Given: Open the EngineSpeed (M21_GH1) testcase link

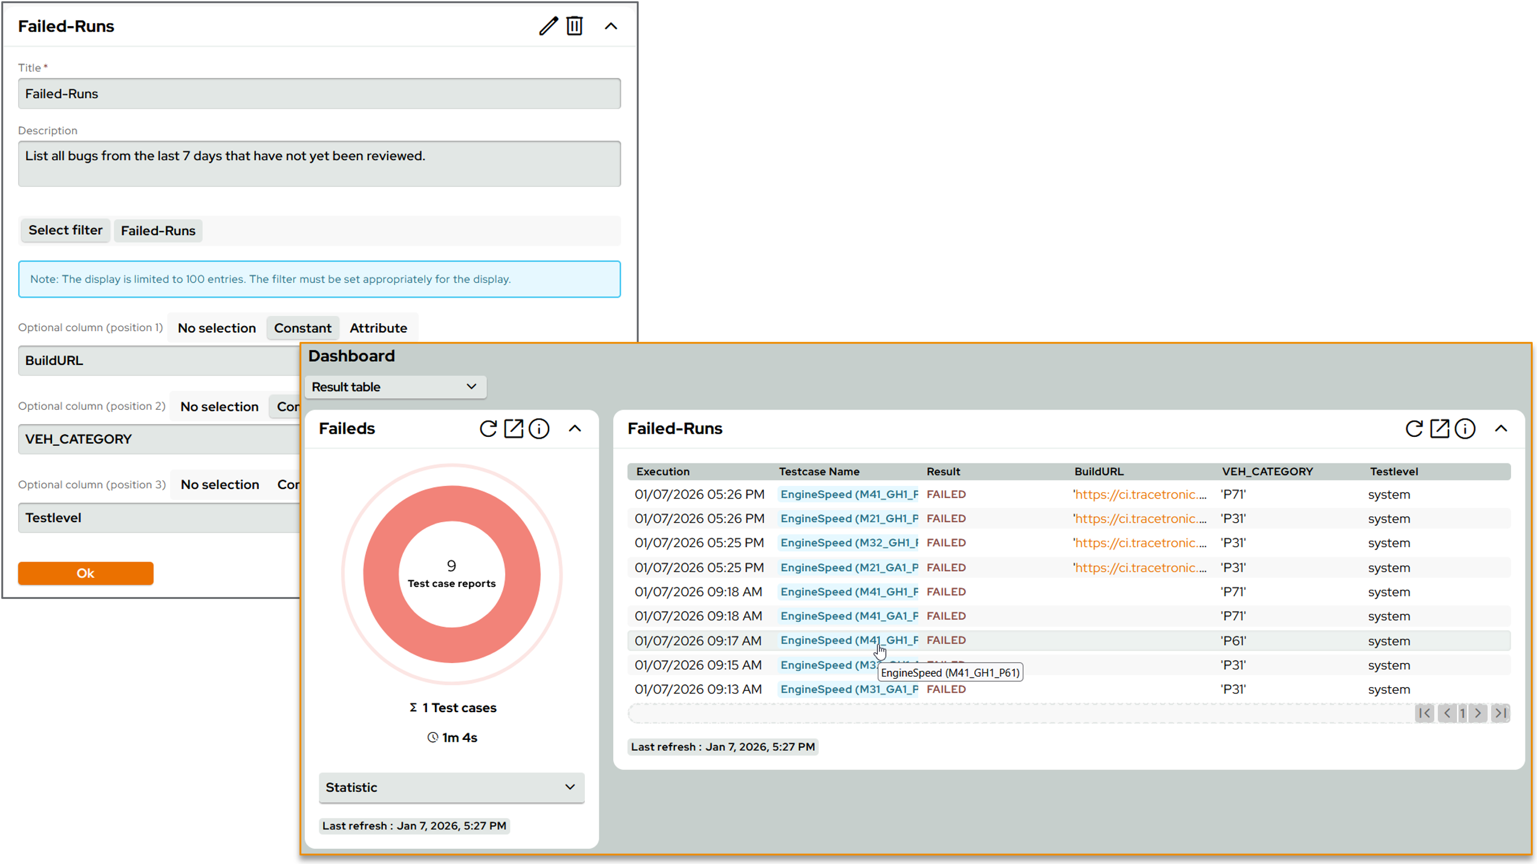Looking at the screenshot, I should (x=847, y=518).
